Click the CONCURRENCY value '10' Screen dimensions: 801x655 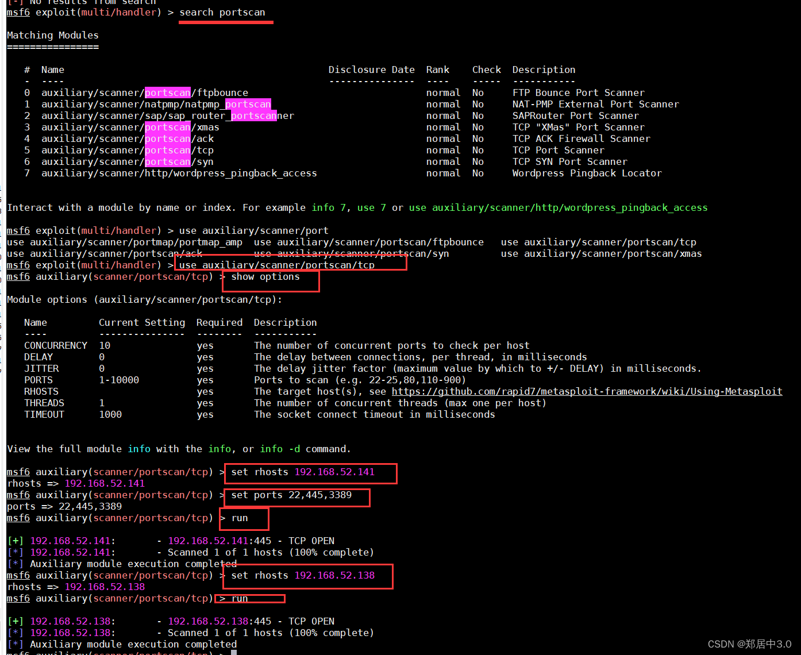[105, 345]
